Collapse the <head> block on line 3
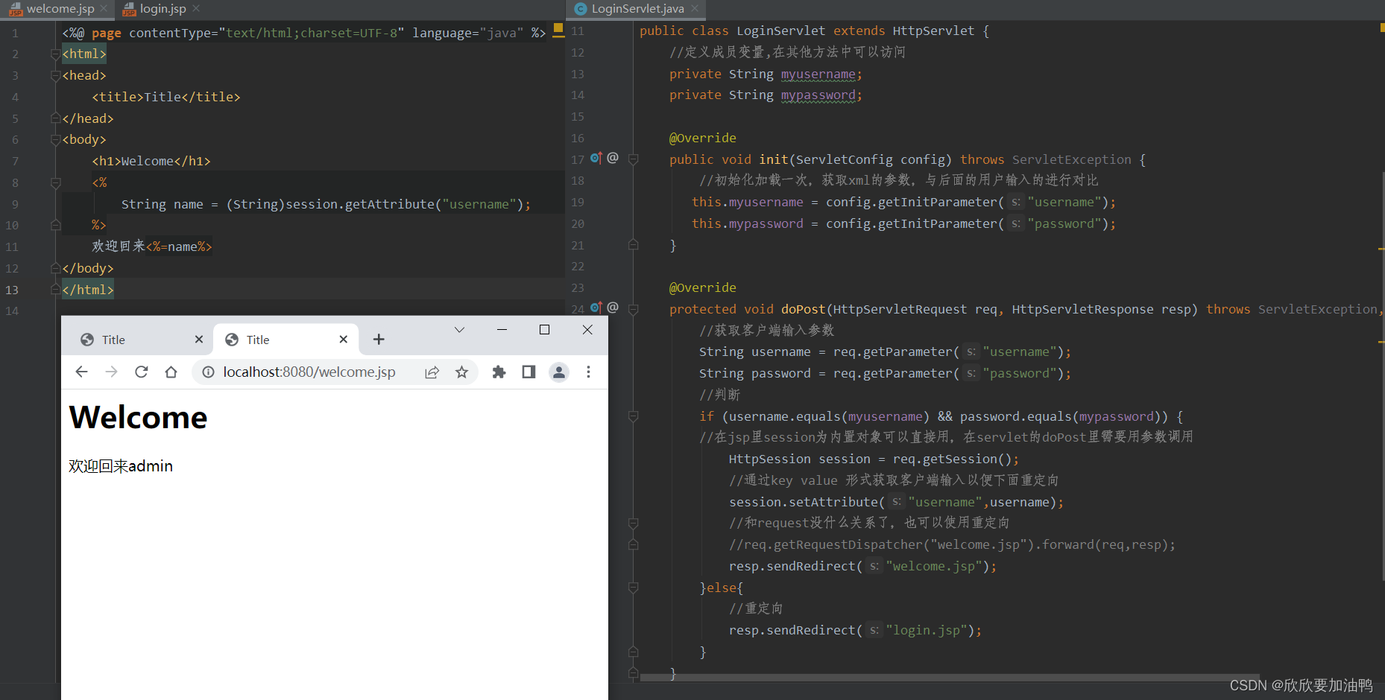 pos(55,75)
